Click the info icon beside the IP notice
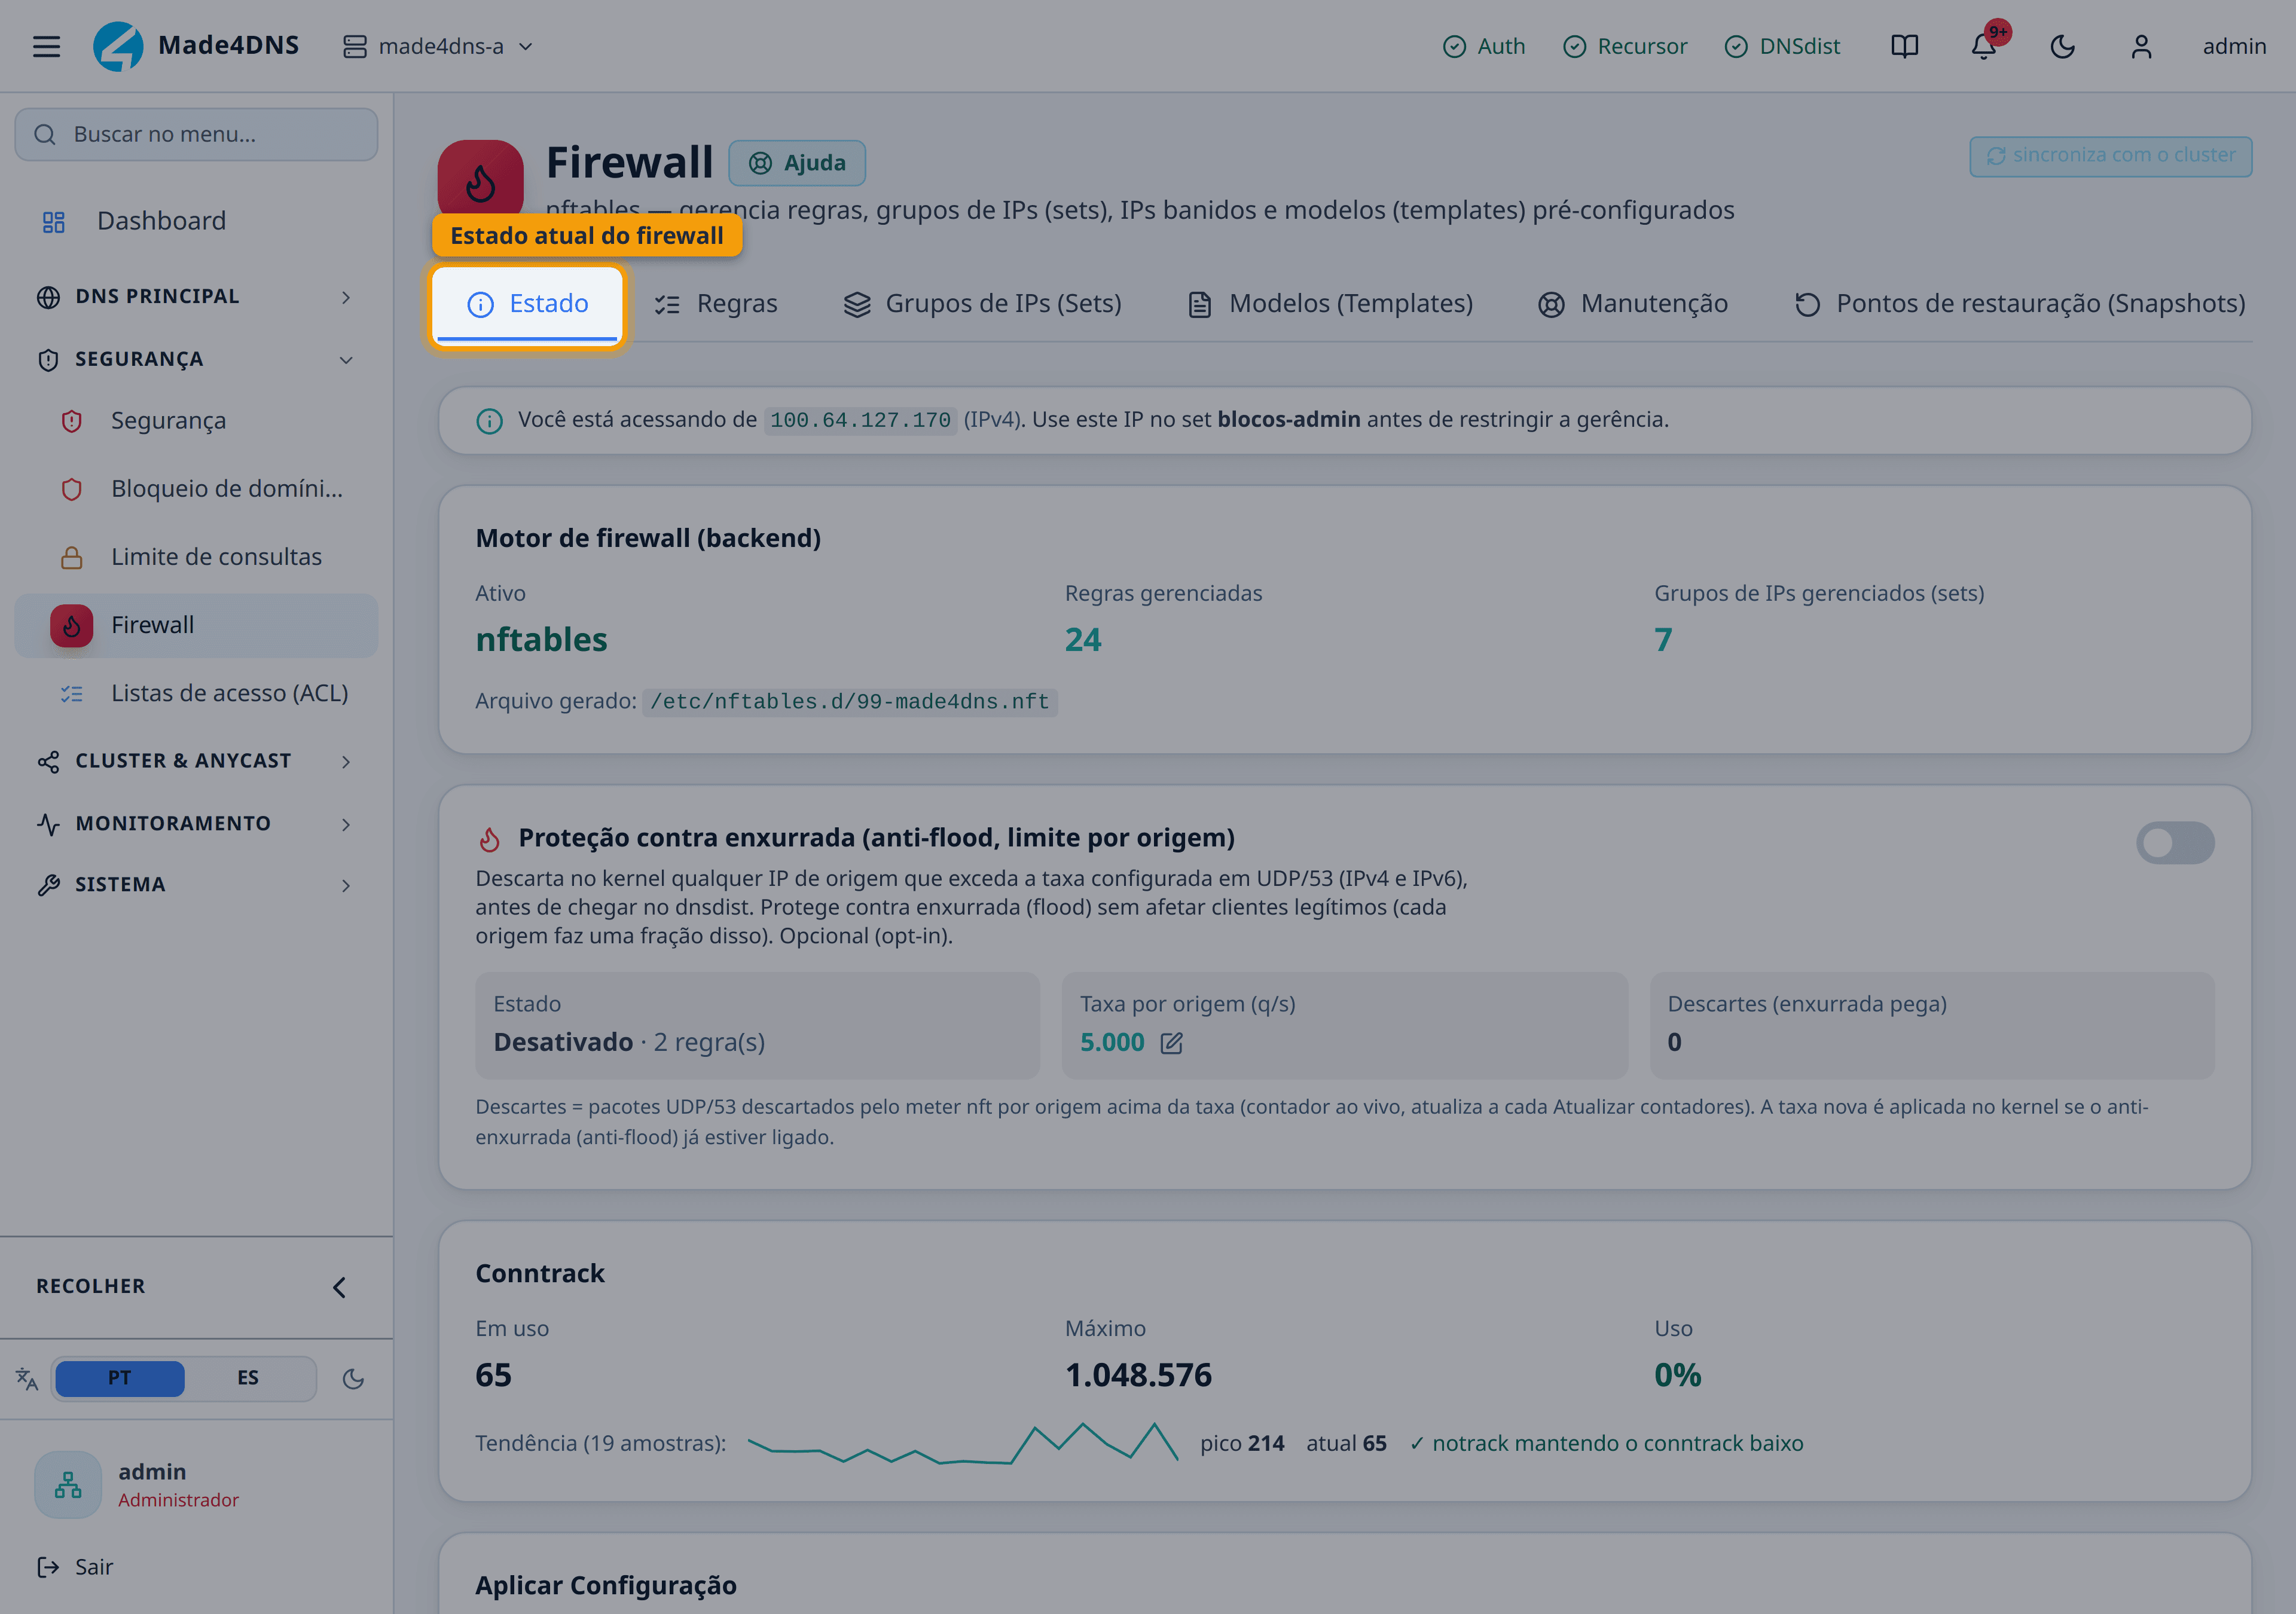This screenshot has height=1614, width=2296. coord(489,421)
